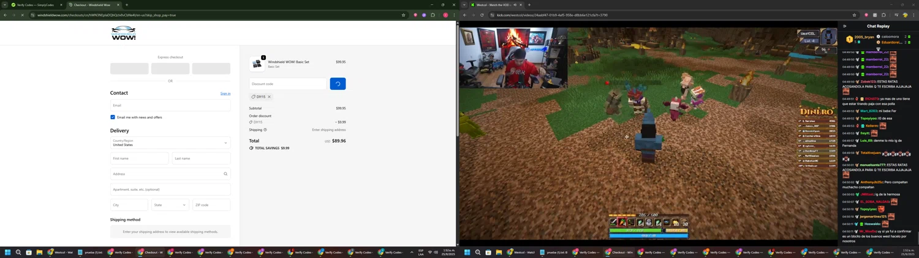The height and width of the screenshot is (258, 919).
Task: Open the State dropdown
Action: coord(170,205)
